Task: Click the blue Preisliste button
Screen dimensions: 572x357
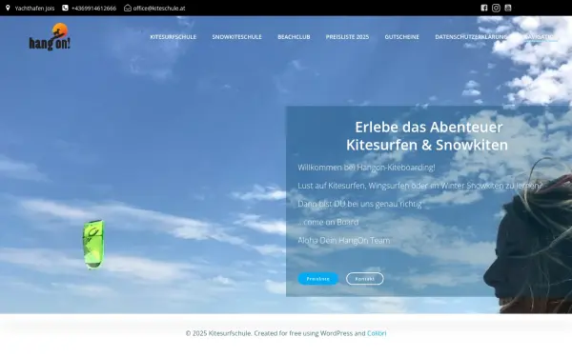Action: pos(318,279)
